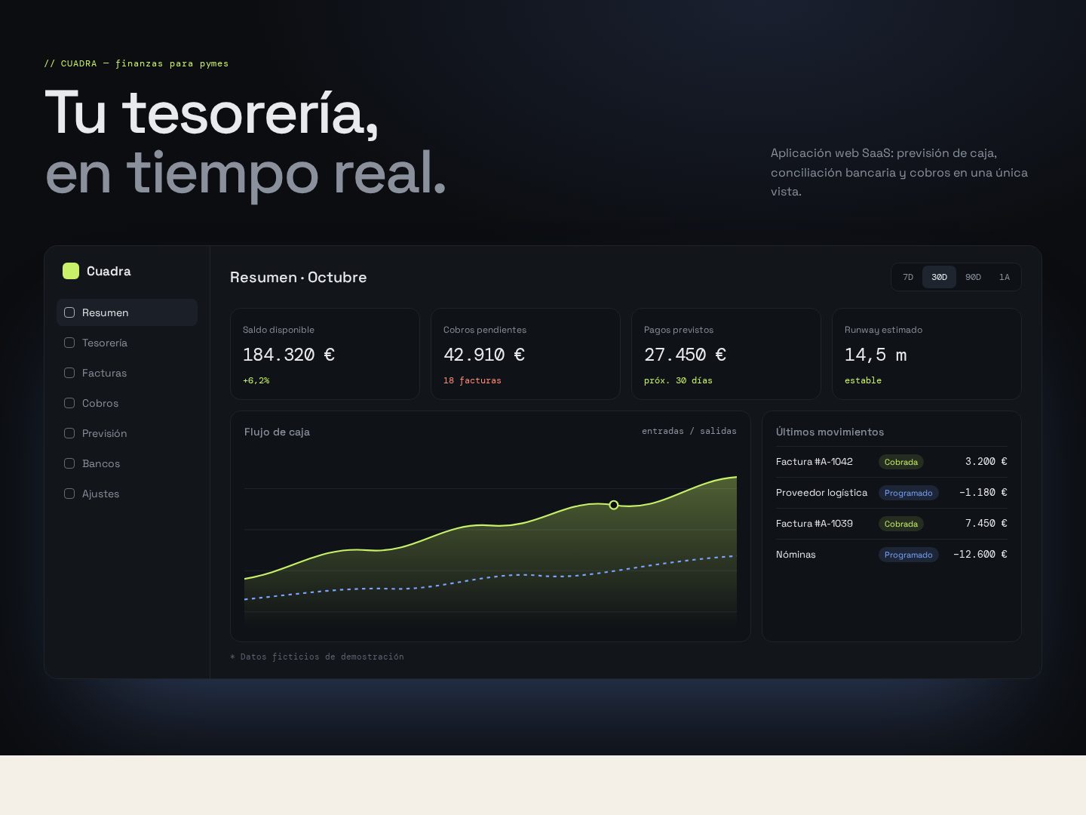This screenshot has height=815, width=1086.
Task: Click the Últimos movimientos heading
Action: pyautogui.click(x=830, y=432)
